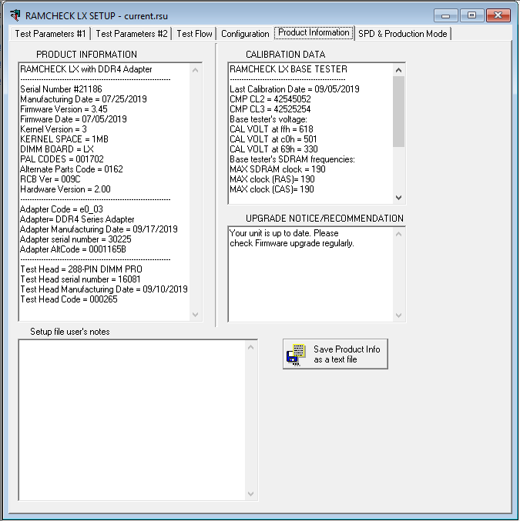Open the Test Flow tab

click(194, 34)
